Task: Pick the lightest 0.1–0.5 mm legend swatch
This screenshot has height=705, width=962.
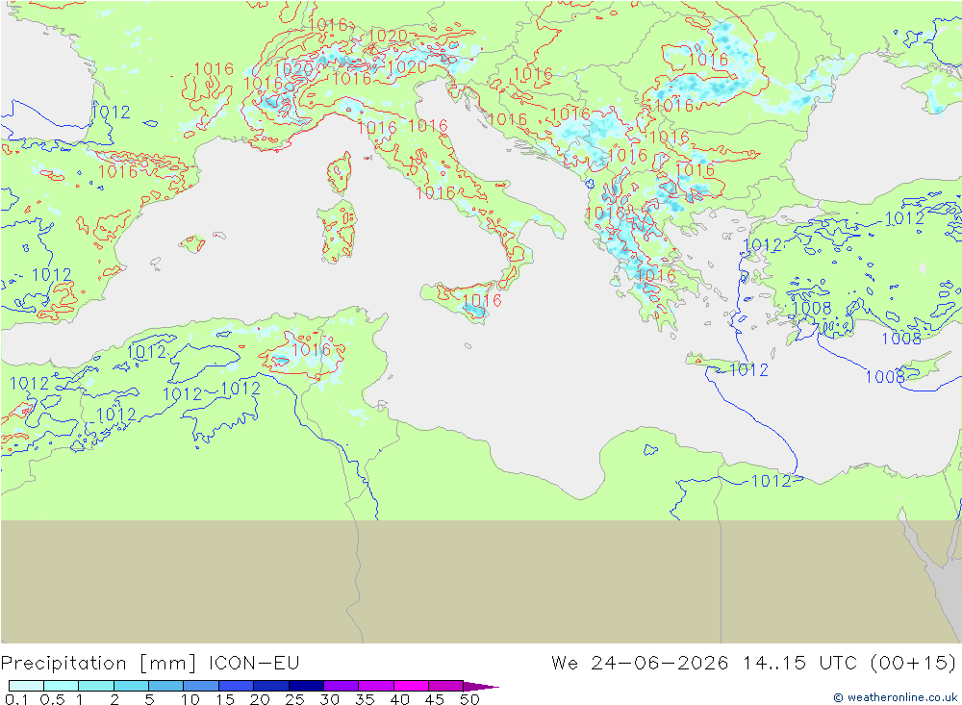Action: click(26, 686)
